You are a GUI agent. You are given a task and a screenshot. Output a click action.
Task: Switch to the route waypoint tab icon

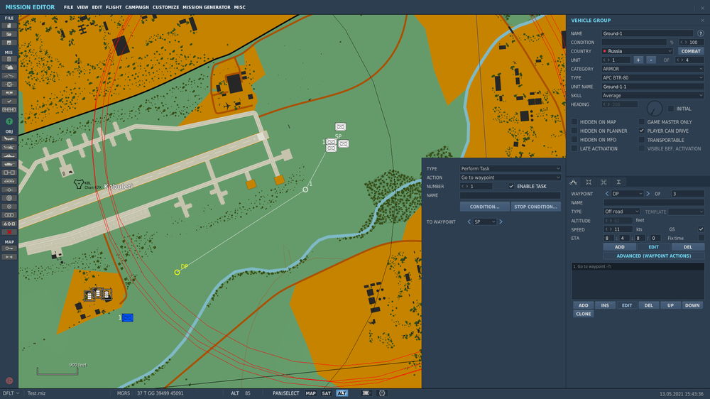tap(573, 182)
